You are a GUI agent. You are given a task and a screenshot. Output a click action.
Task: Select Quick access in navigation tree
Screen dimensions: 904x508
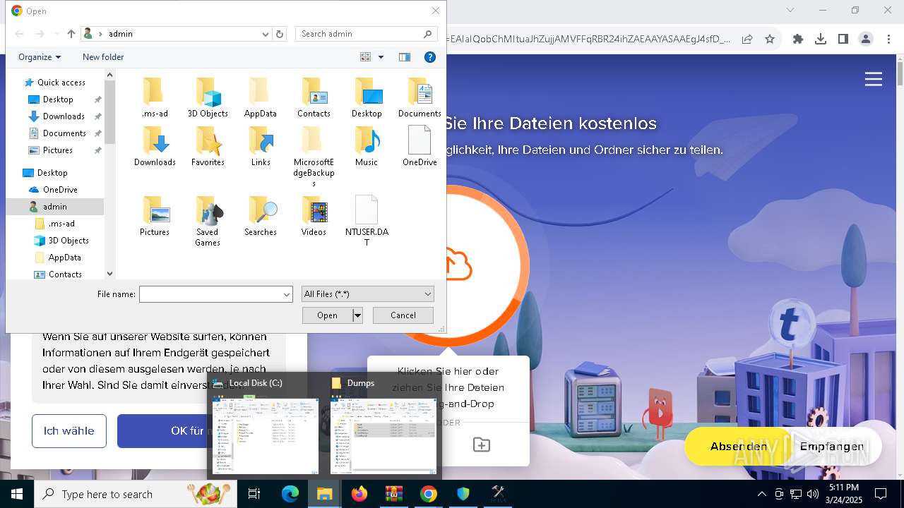(x=61, y=83)
